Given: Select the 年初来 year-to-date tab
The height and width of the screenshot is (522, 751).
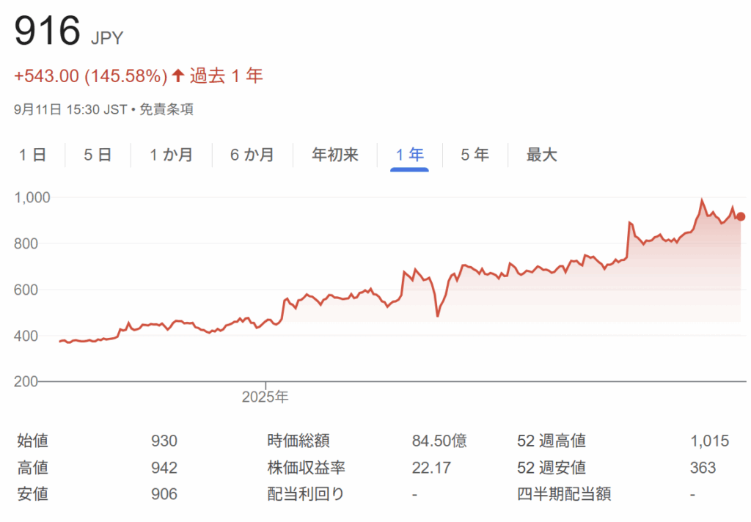Looking at the screenshot, I should (x=334, y=155).
